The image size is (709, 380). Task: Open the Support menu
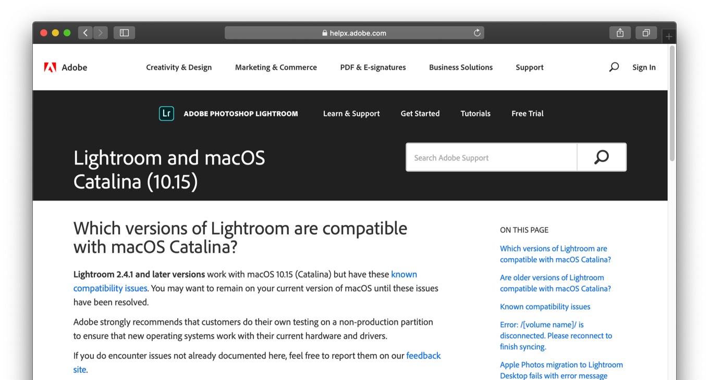[x=530, y=67]
